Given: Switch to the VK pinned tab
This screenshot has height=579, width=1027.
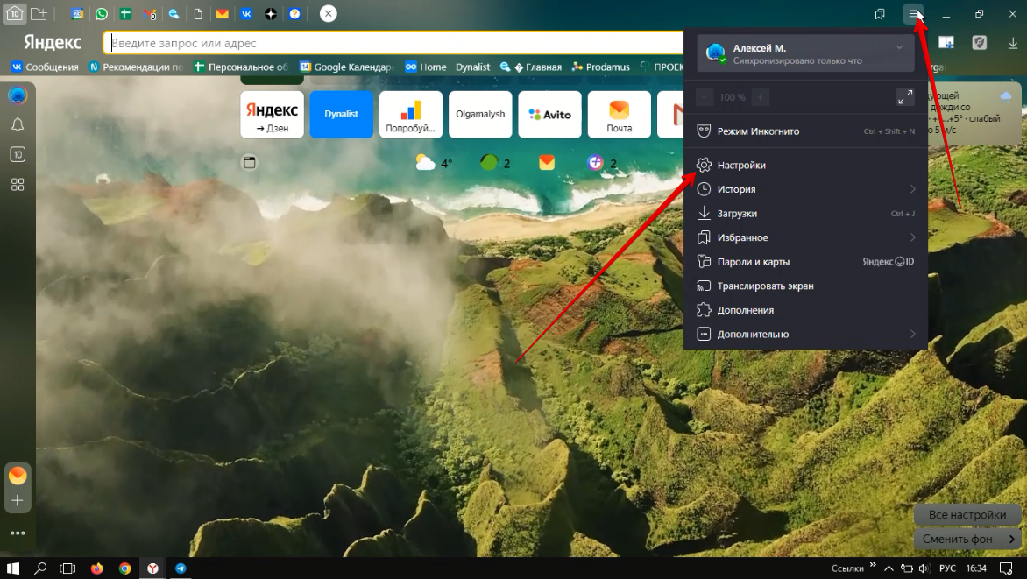Looking at the screenshot, I should pyautogui.click(x=246, y=14).
